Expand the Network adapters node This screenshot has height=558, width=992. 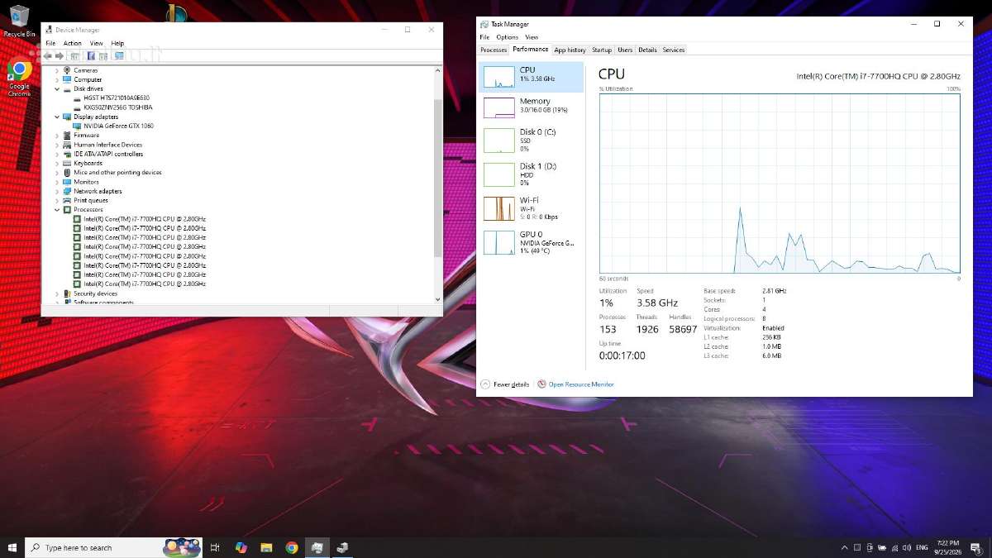(x=57, y=191)
